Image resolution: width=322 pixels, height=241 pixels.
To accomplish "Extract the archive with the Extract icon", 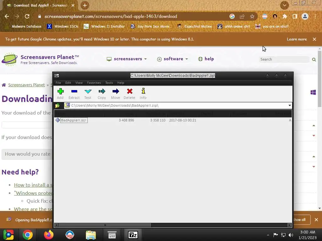I will [x=74, y=94].
